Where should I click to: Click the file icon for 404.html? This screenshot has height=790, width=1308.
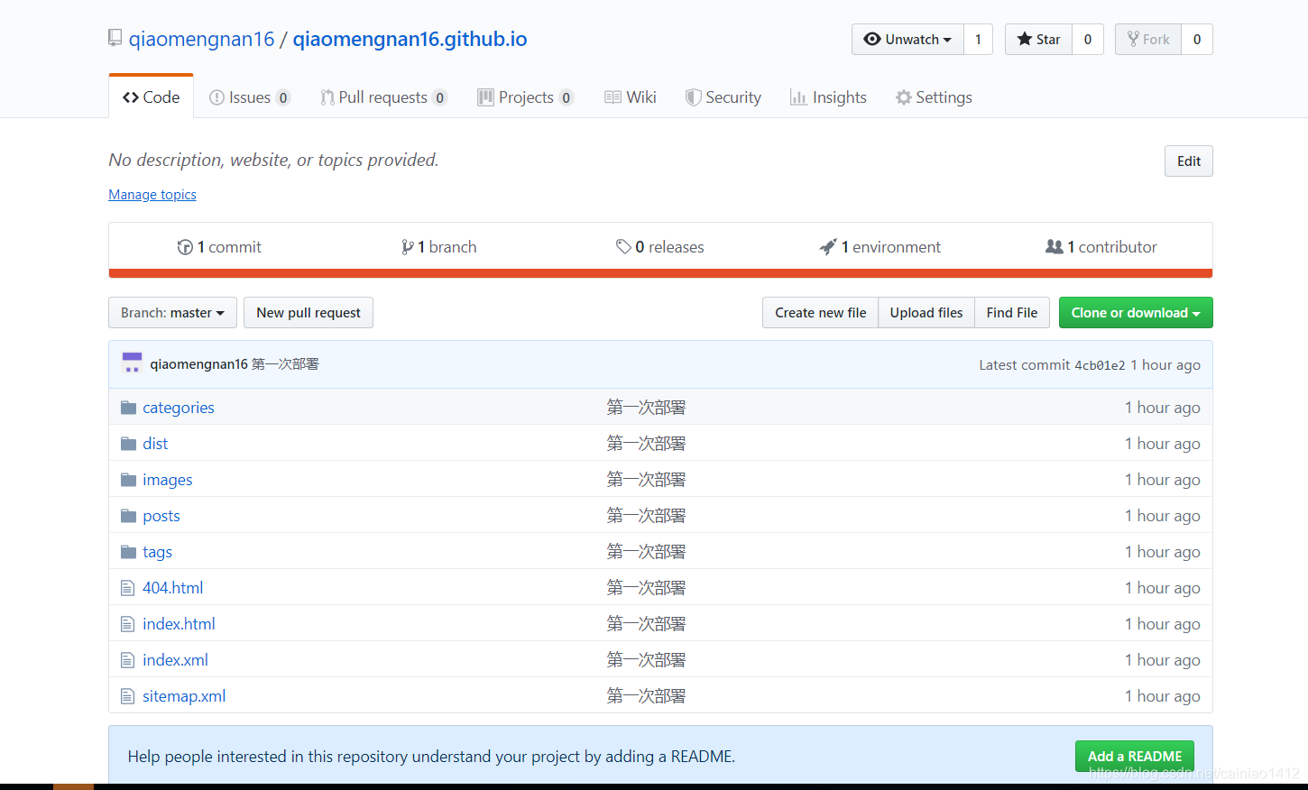coord(128,588)
